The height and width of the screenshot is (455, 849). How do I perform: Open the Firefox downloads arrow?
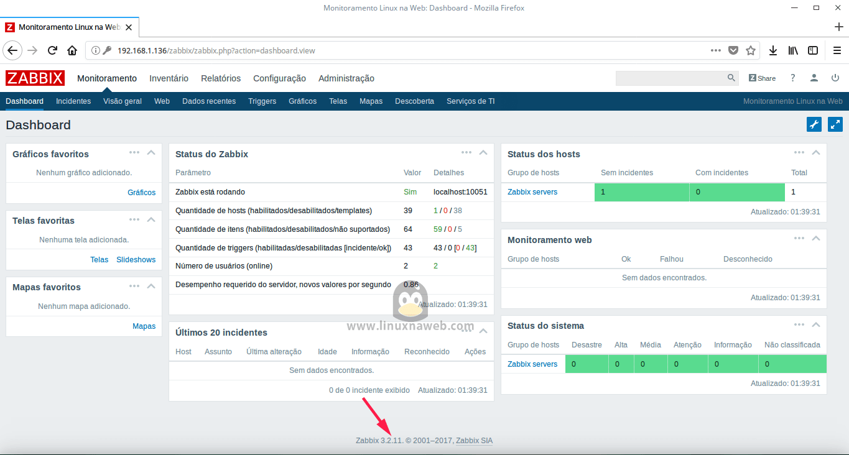coord(773,50)
